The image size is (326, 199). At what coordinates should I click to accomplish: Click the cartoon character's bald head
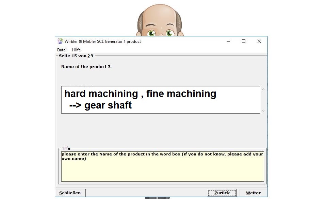pyautogui.click(x=160, y=14)
